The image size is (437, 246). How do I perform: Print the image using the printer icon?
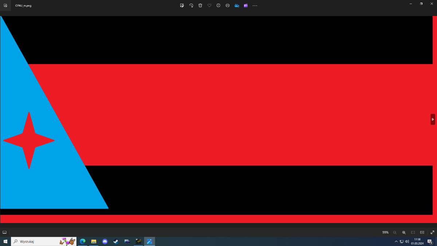pyautogui.click(x=228, y=5)
